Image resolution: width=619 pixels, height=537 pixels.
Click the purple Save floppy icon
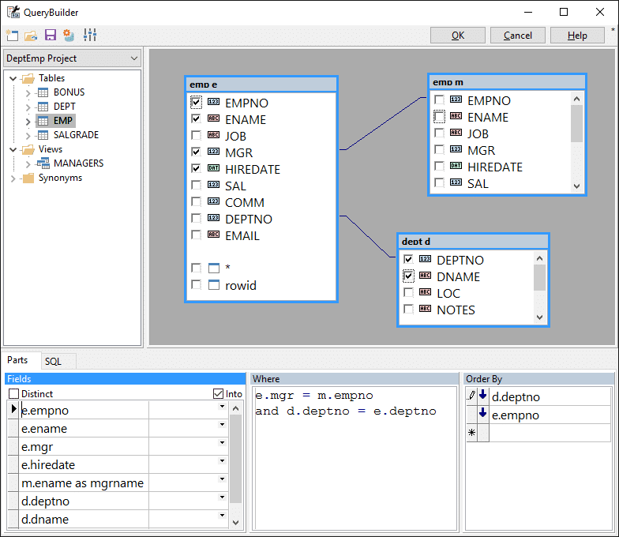tap(50, 36)
